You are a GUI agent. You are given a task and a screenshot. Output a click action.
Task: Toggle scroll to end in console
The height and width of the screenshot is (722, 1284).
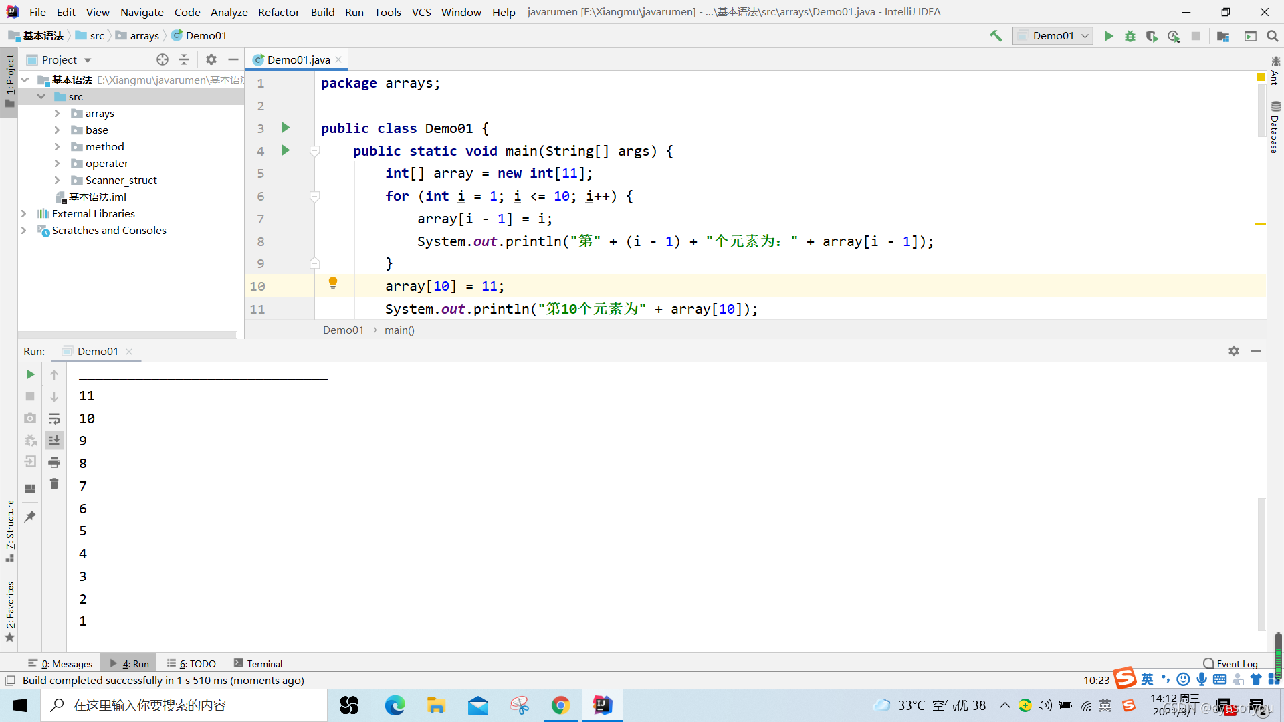54,440
